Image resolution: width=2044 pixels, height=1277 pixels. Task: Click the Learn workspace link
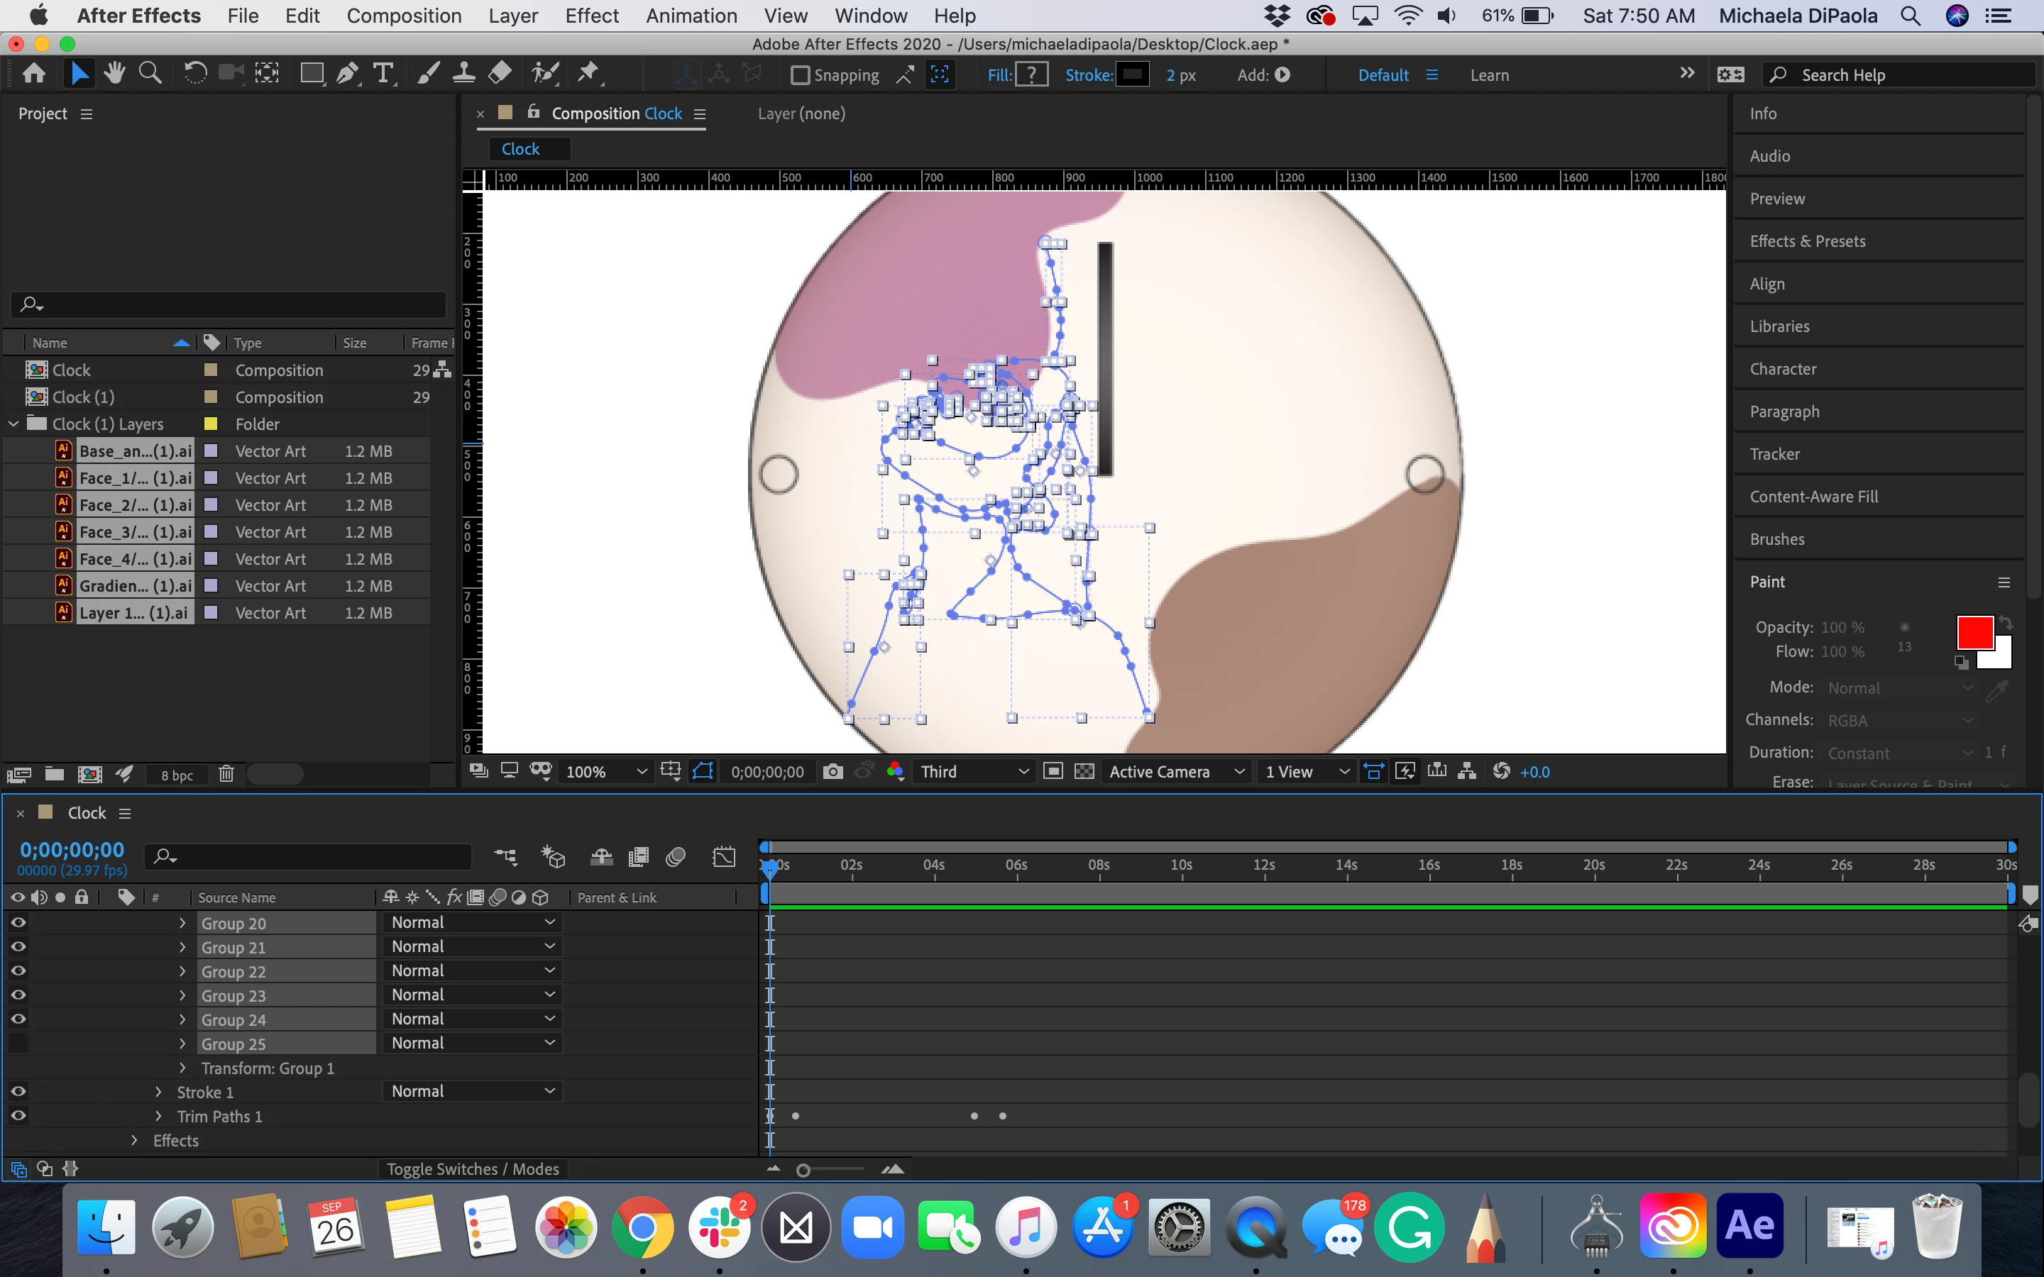pyautogui.click(x=1489, y=75)
